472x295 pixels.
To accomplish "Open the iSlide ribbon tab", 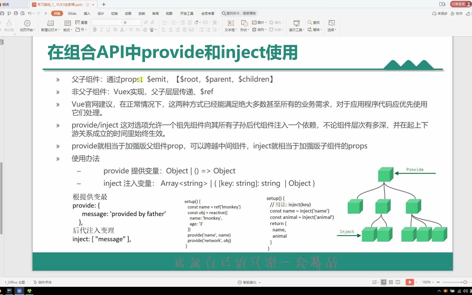I will (72, 13).
